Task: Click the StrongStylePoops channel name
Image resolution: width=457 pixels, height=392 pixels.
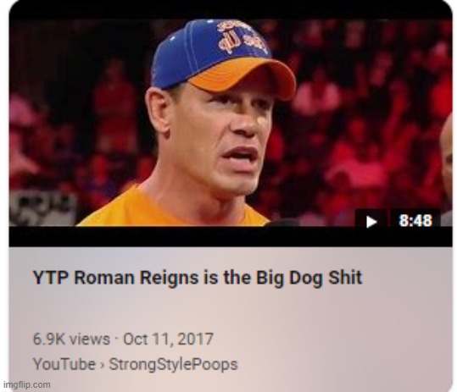Action: [x=173, y=364]
